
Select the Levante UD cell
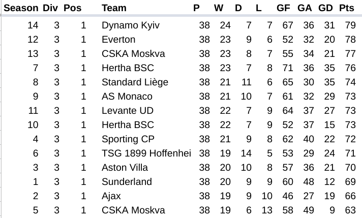click(127, 111)
